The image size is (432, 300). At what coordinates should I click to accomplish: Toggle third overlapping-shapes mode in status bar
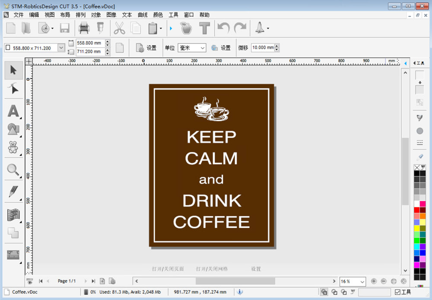[x=344, y=292]
